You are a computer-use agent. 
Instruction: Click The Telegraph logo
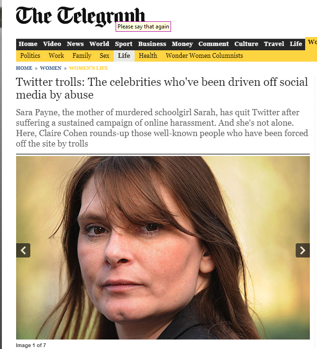(x=81, y=17)
